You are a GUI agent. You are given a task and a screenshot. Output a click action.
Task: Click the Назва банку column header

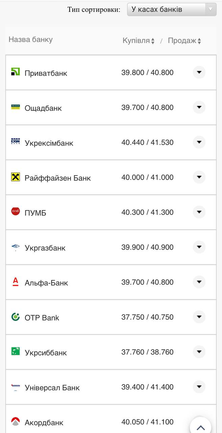[30, 40]
